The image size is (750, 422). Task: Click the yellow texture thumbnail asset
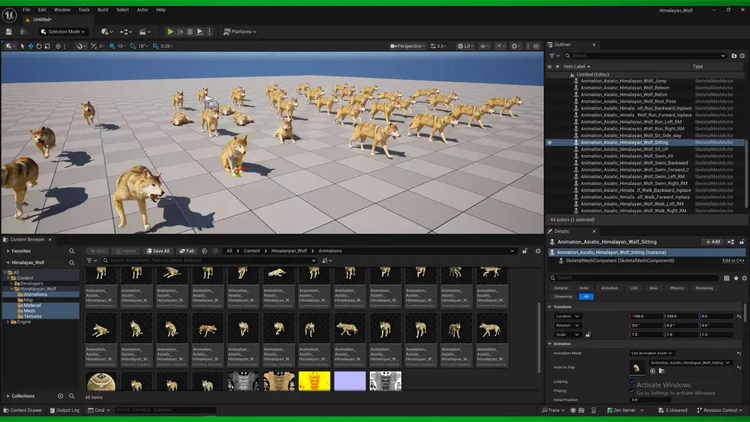click(314, 381)
